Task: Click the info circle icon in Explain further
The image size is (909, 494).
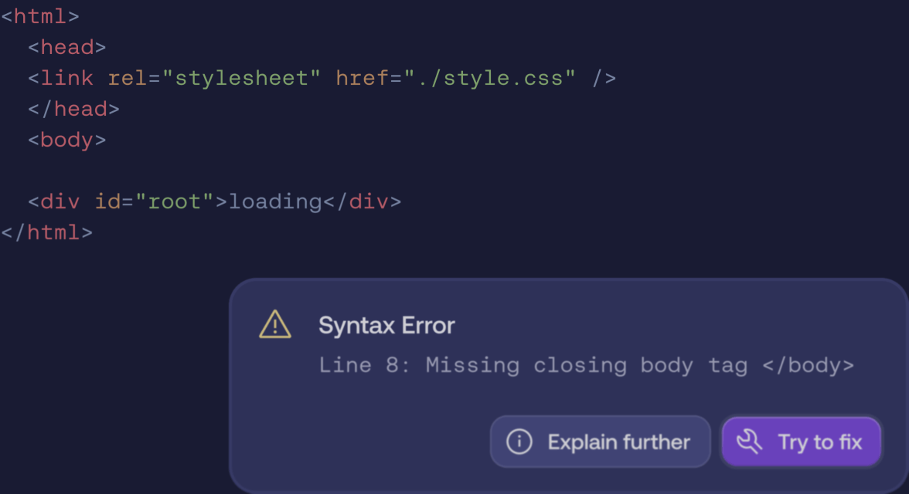Action: click(519, 442)
